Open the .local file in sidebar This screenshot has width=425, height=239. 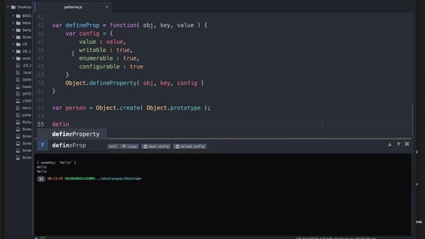[27, 72]
